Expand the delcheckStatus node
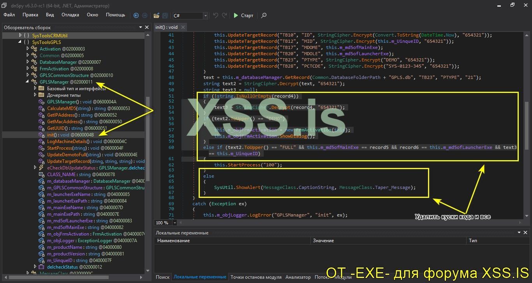The image size is (532, 283). 35,267
